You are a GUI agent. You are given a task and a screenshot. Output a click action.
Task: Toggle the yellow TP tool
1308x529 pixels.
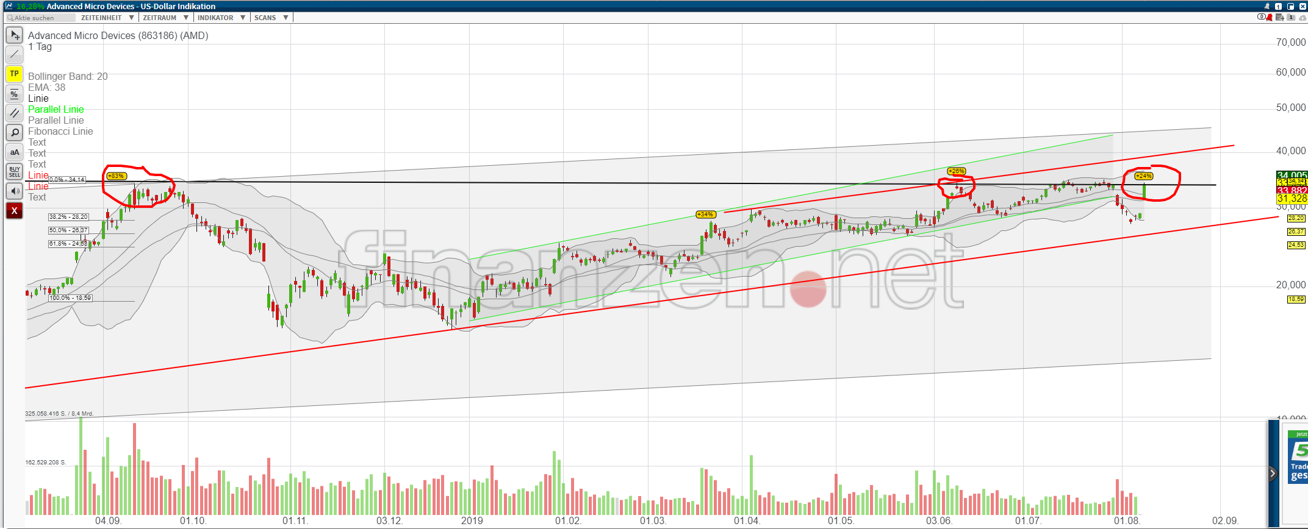15,74
